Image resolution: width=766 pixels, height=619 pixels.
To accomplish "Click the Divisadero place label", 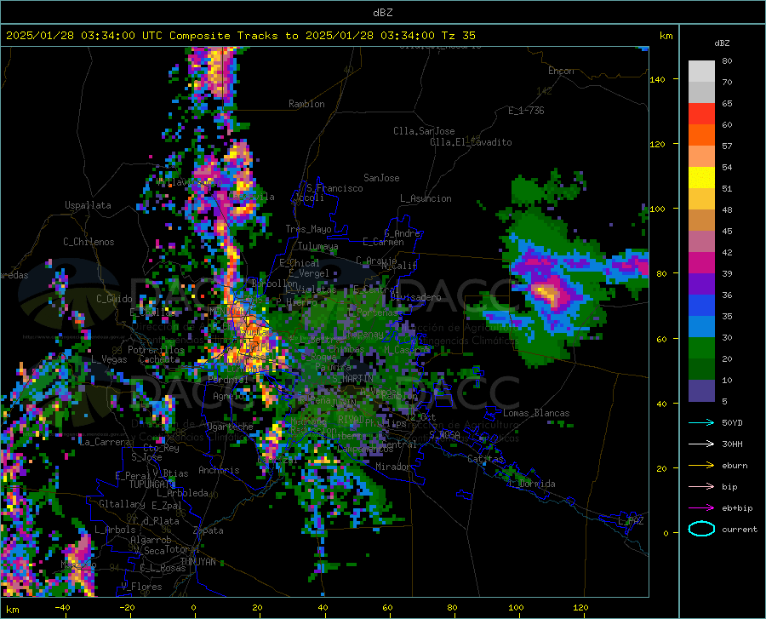I will point(415,297).
